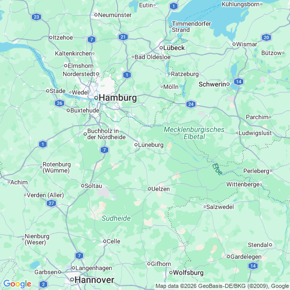Click the A26 highway shield near Buxtehude
Image resolution: width=290 pixels, height=290 pixels.
[60, 103]
